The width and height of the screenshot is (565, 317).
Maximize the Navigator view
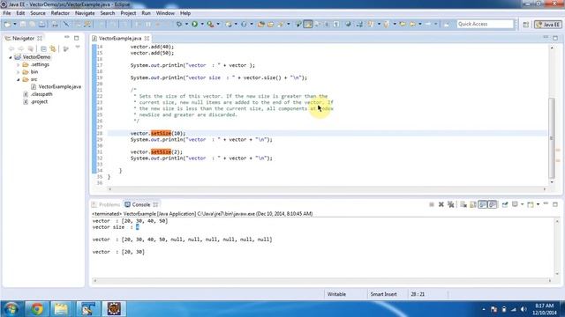(77, 38)
